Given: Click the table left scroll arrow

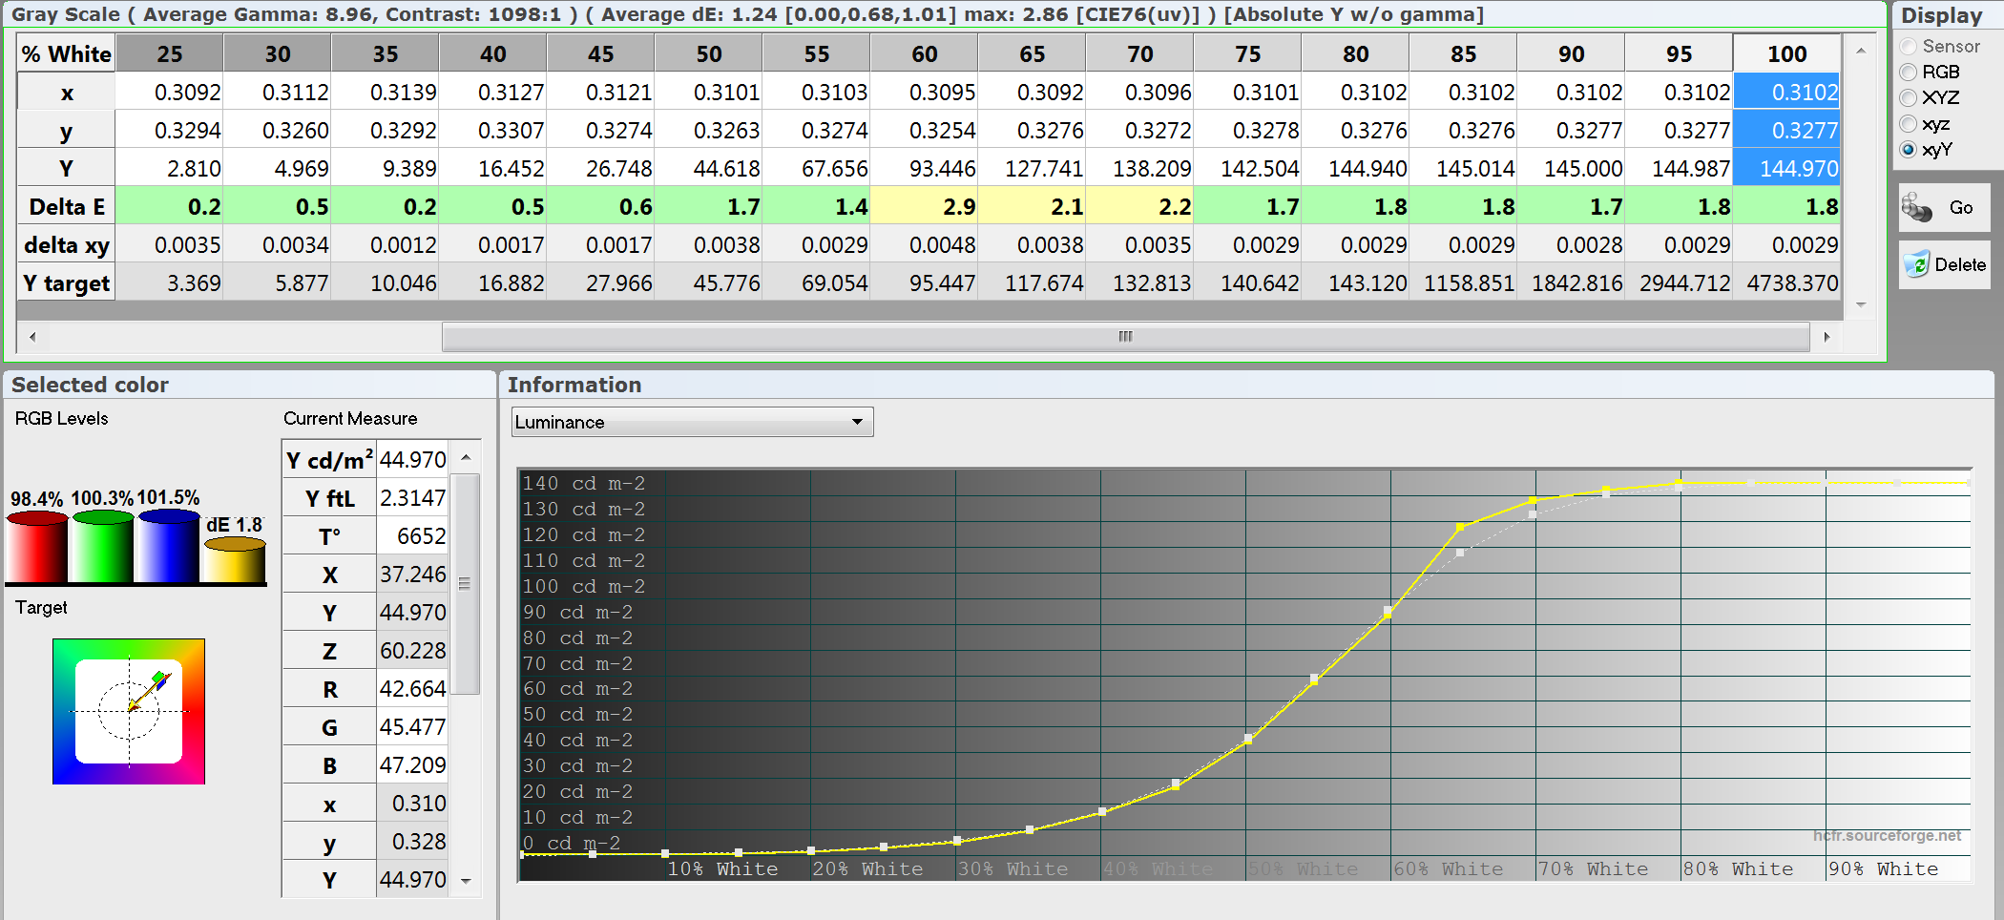Looking at the screenshot, I should (33, 336).
